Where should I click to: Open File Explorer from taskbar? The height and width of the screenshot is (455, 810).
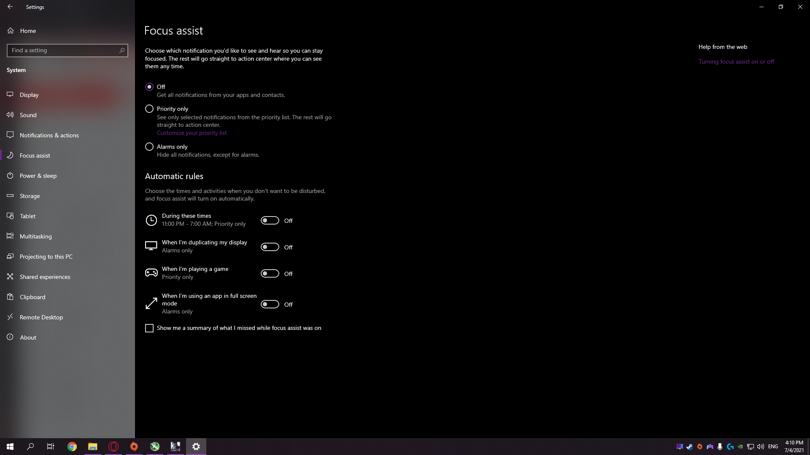92,447
